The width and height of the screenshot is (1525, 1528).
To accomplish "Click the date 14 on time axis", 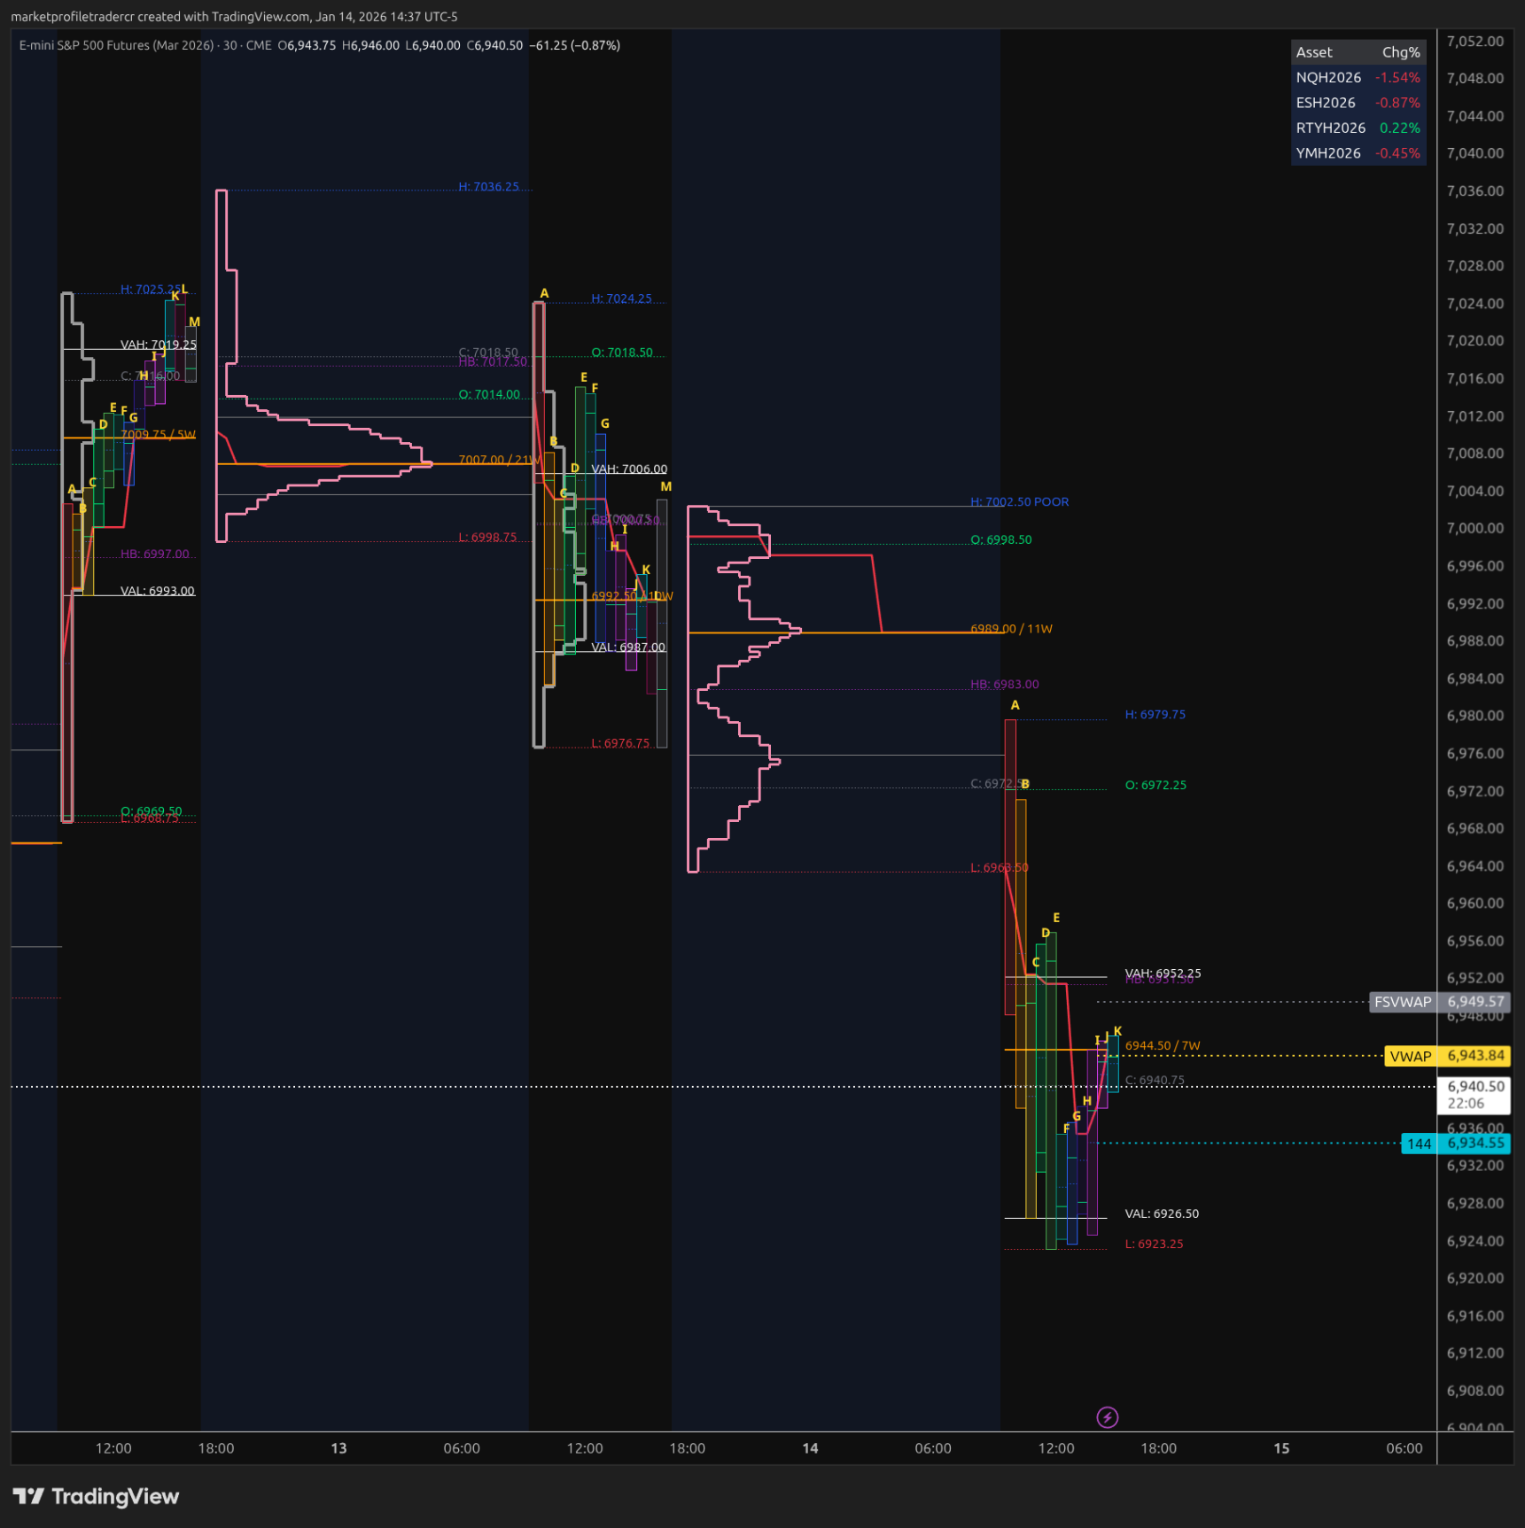I will 810,1448.
